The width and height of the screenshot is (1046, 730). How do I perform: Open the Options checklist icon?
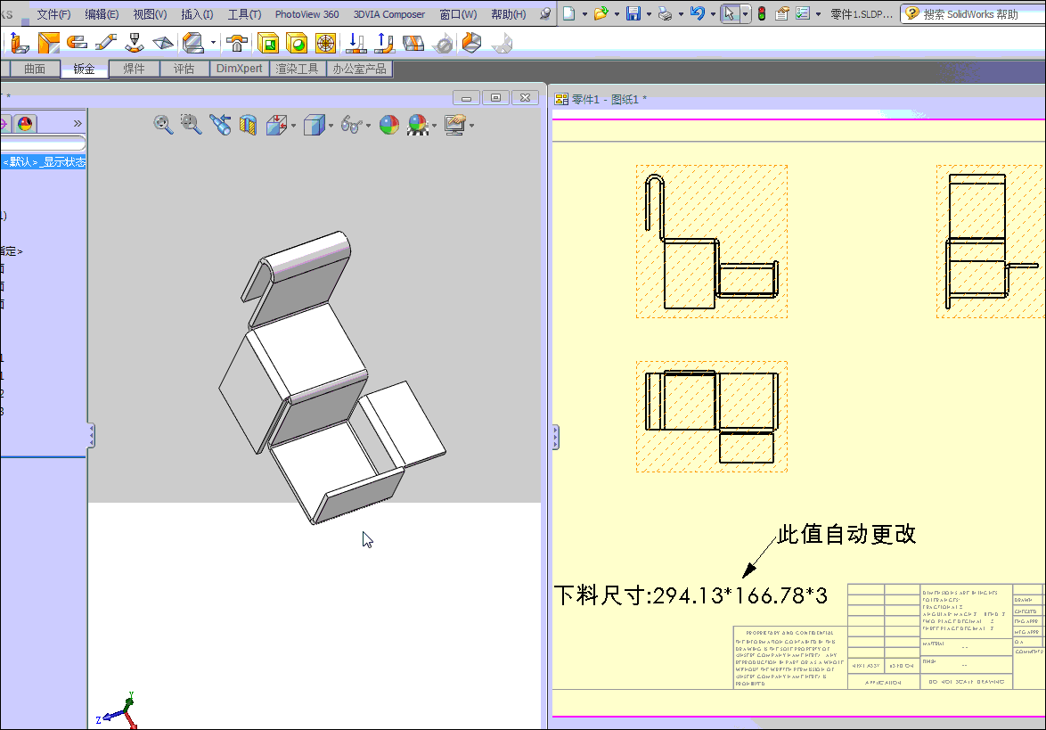(803, 13)
